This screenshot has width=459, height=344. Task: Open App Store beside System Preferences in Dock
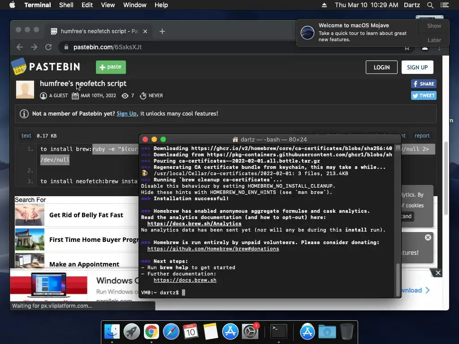point(230,332)
